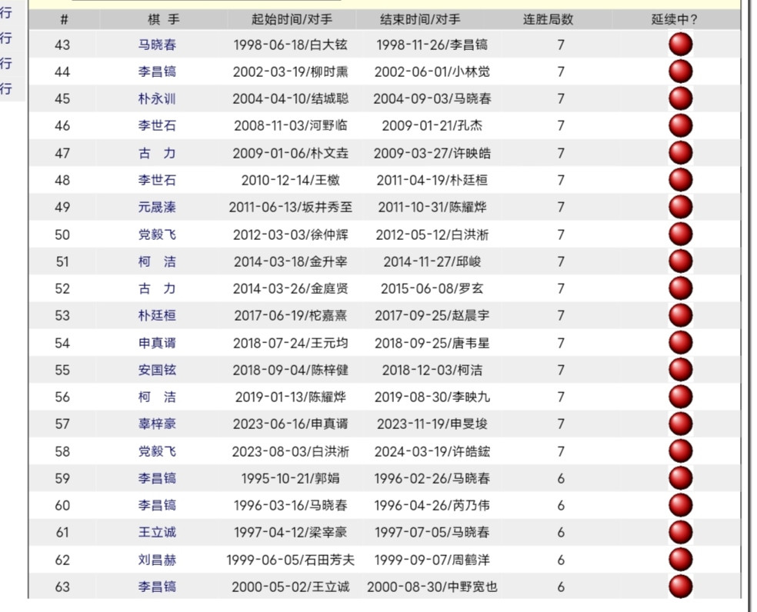Click the 棋手 column header
Screen dimensions: 757x612
coord(164,19)
